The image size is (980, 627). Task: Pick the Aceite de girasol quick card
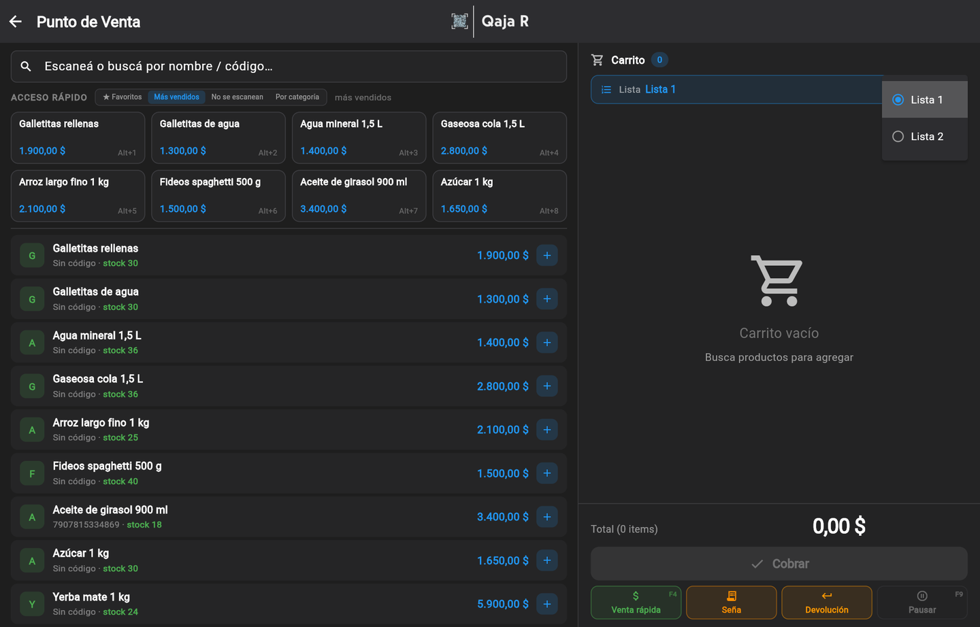359,196
